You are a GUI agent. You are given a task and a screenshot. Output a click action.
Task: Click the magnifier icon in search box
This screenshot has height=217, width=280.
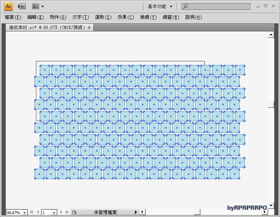186,7
